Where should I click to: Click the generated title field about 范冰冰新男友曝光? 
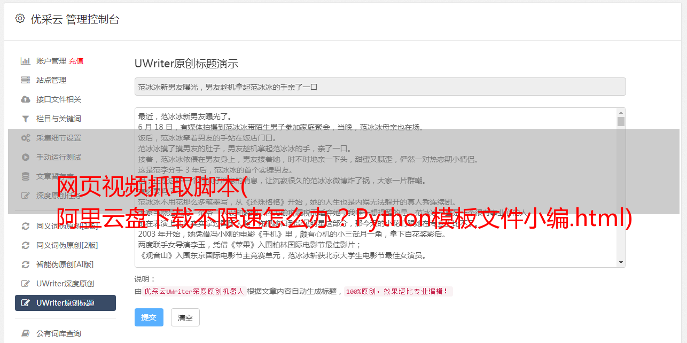(380, 87)
